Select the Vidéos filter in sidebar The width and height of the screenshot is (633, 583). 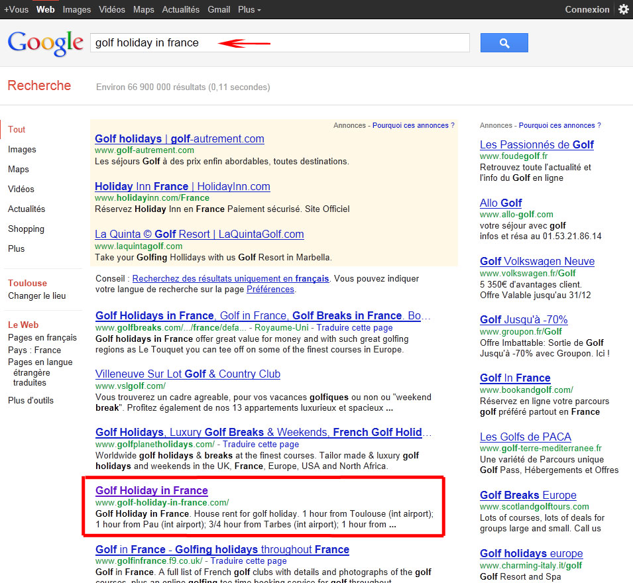pyautogui.click(x=21, y=189)
